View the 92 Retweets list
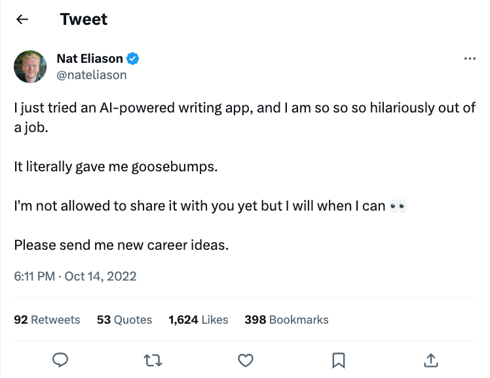The height and width of the screenshot is (378, 490). (47, 320)
